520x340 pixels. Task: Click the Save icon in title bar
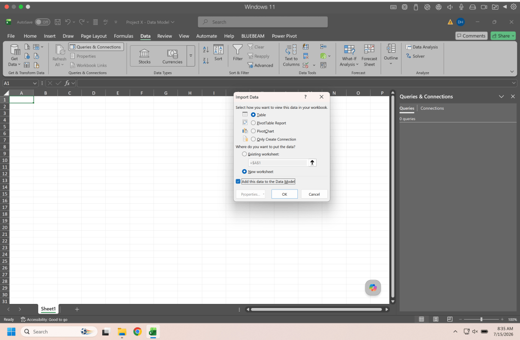(x=58, y=22)
